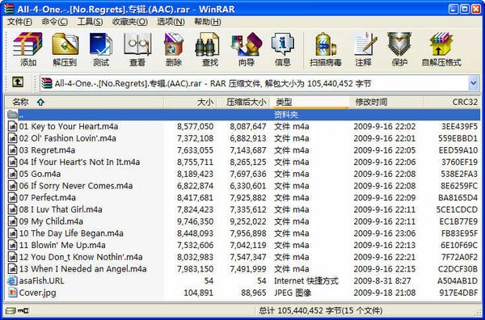
Task: Select 06 If Sorry Never Comes.m4a
Action: [x=76, y=186]
